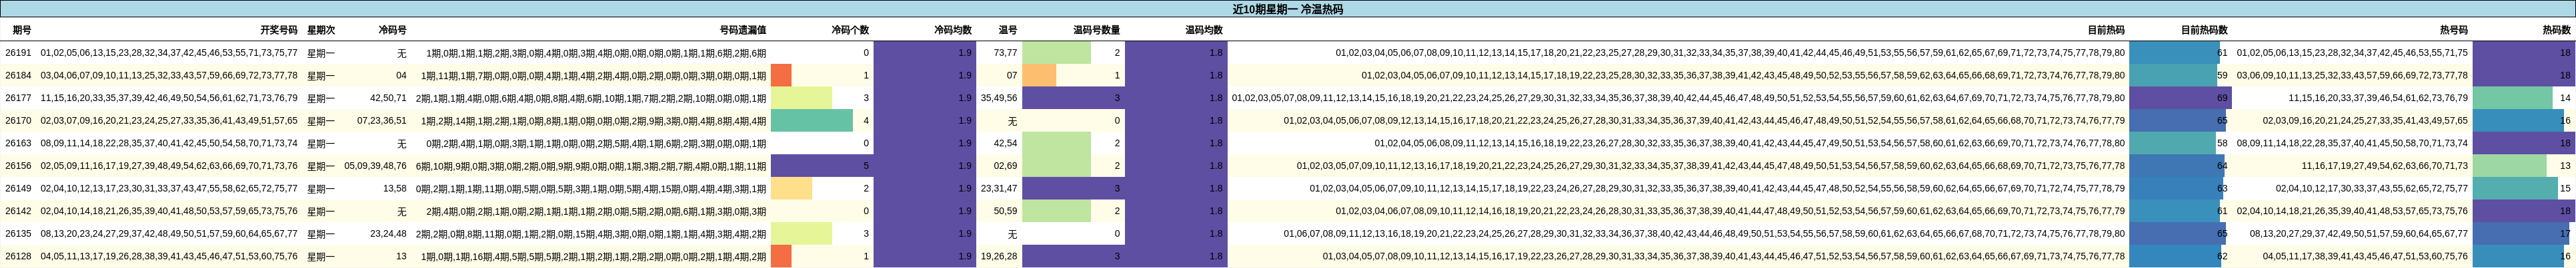Select period number 26191
Viewport: 2576px width, 268px height.
[18, 53]
